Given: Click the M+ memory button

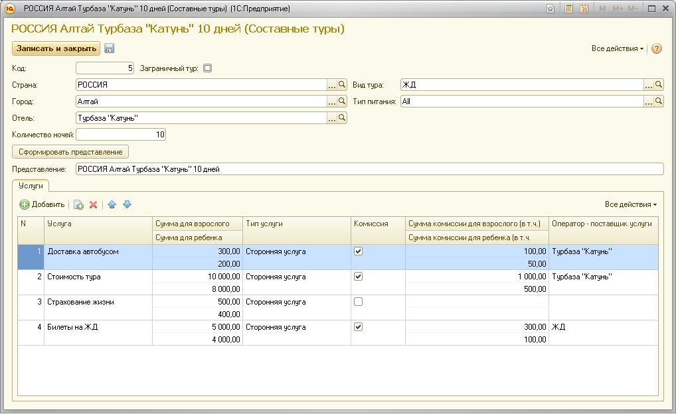Looking at the screenshot, I should click(618, 9).
